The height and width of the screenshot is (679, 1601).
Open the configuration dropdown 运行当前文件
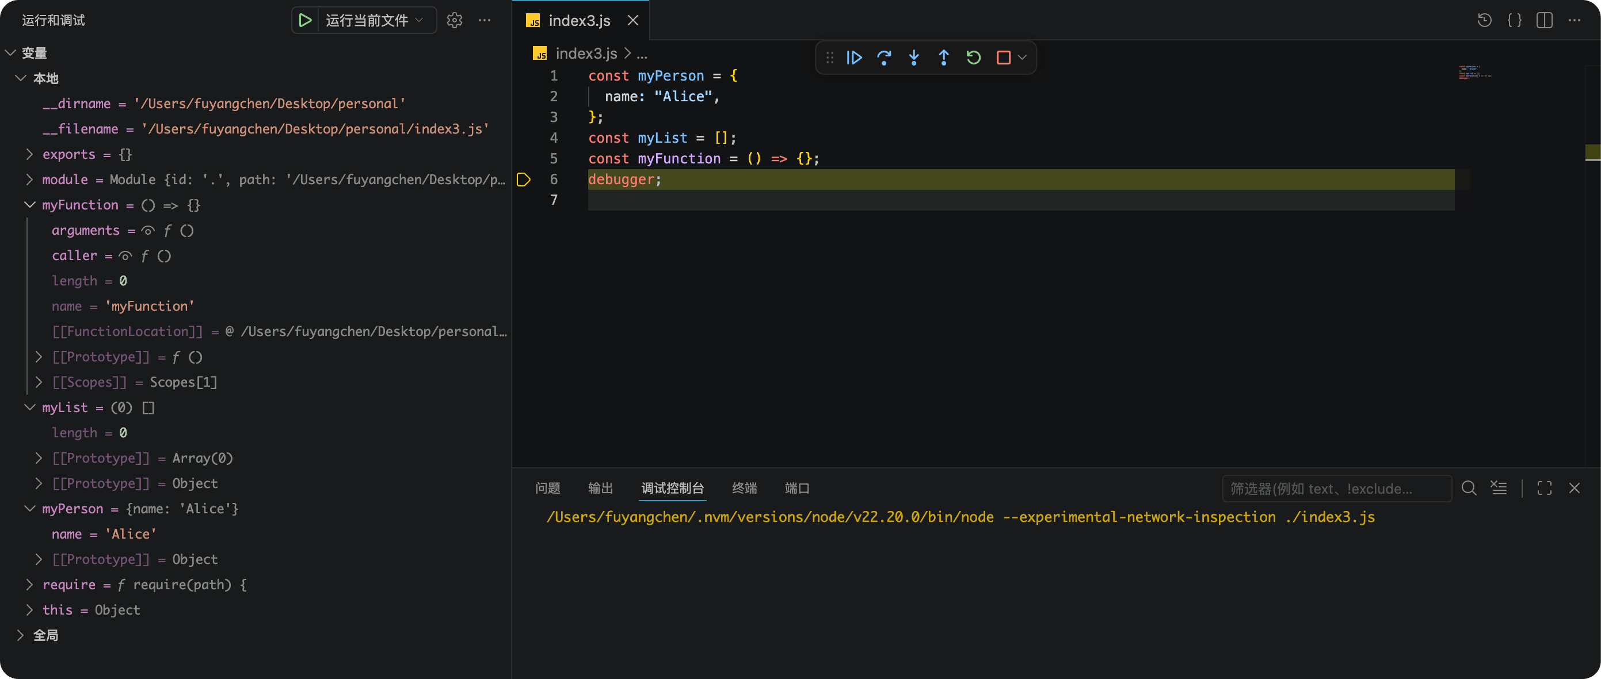374,21
